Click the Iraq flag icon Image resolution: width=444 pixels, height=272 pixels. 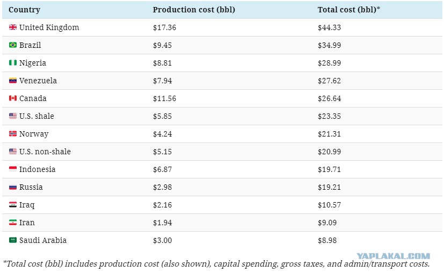tap(13, 204)
